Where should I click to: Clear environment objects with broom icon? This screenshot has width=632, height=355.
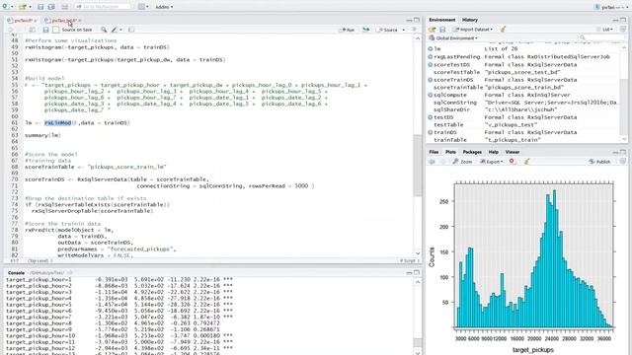coord(503,30)
